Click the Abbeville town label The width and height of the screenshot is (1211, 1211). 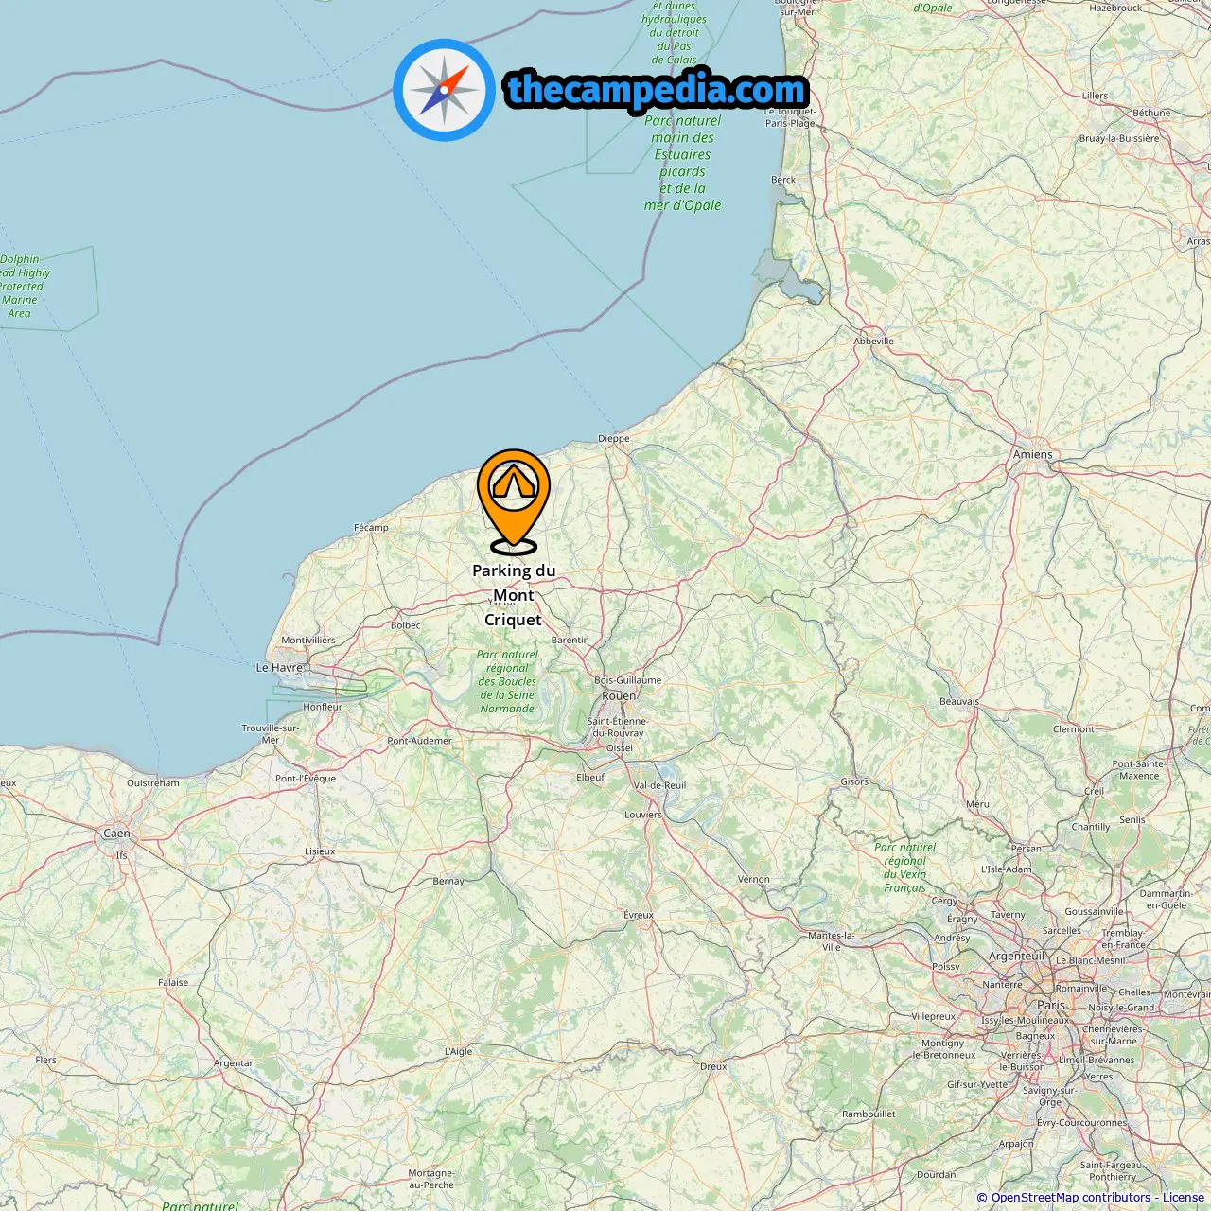coord(873,341)
